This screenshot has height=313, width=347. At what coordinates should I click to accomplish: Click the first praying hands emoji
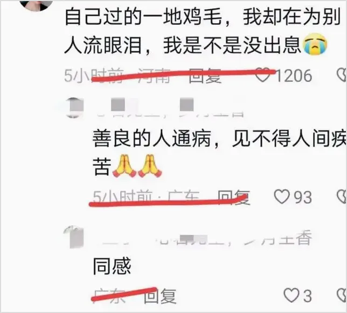[x=124, y=166]
